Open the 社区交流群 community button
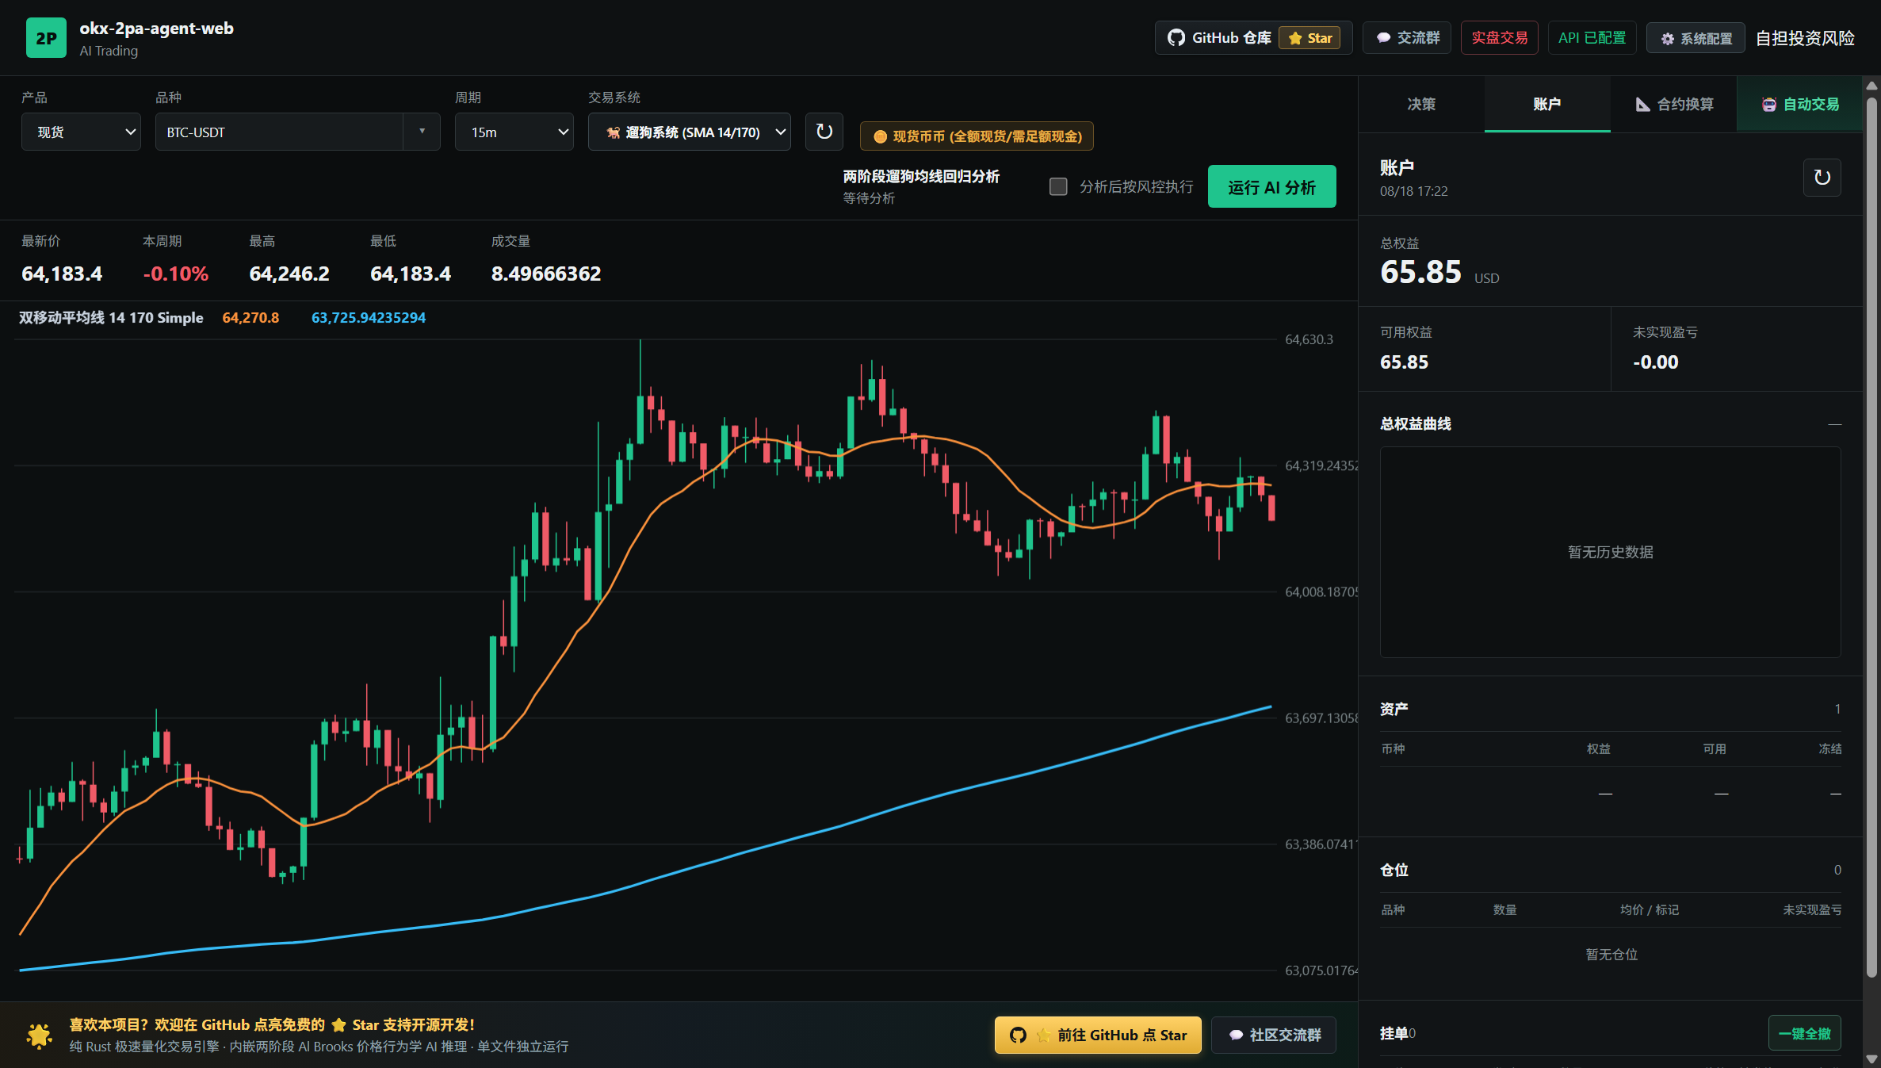The width and height of the screenshot is (1881, 1068). point(1274,1035)
